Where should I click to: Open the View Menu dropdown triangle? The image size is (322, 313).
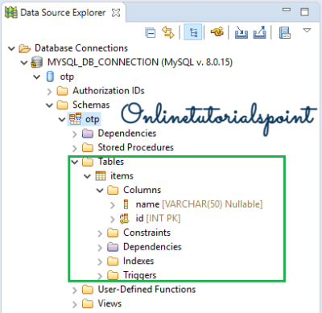307,30
